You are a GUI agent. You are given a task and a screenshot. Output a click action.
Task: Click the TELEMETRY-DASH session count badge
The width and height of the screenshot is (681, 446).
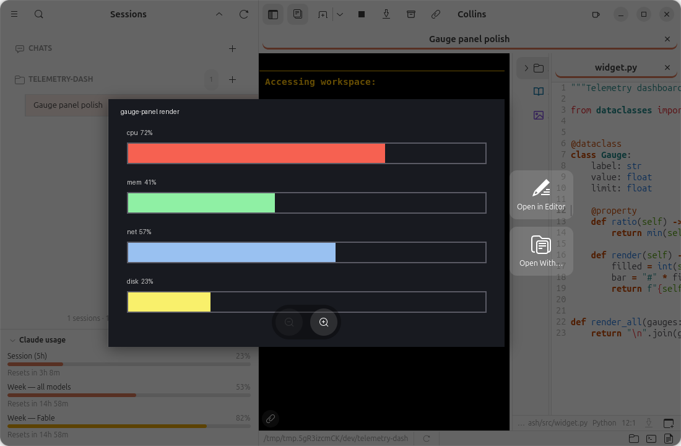pyautogui.click(x=211, y=79)
